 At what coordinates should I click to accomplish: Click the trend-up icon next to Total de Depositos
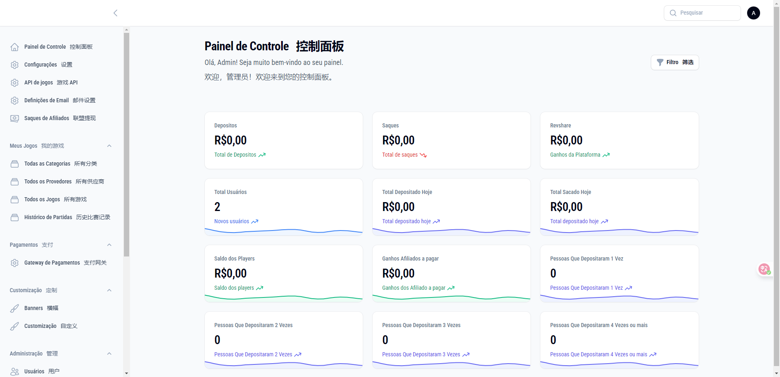tap(262, 155)
